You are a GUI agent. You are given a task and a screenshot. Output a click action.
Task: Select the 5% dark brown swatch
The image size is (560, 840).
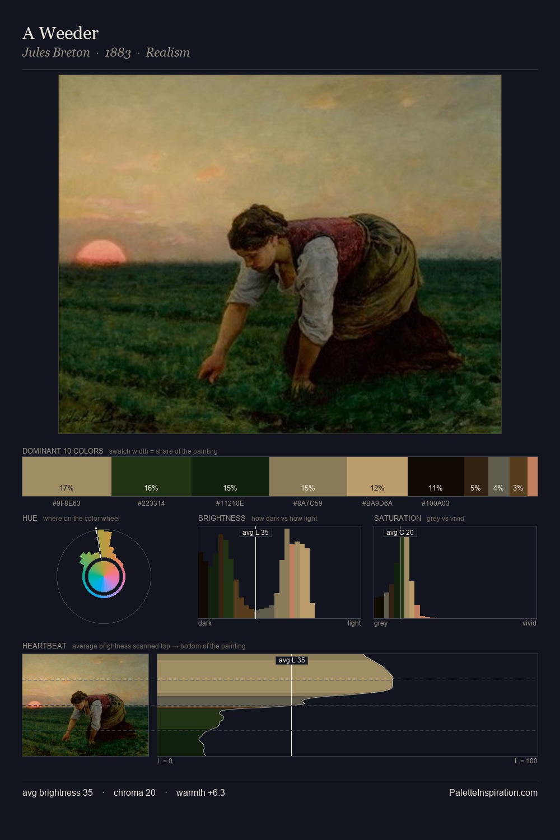(476, 477)
